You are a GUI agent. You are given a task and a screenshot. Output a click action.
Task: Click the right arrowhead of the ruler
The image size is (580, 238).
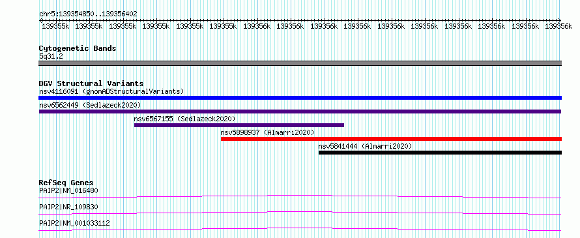(559, 20)
